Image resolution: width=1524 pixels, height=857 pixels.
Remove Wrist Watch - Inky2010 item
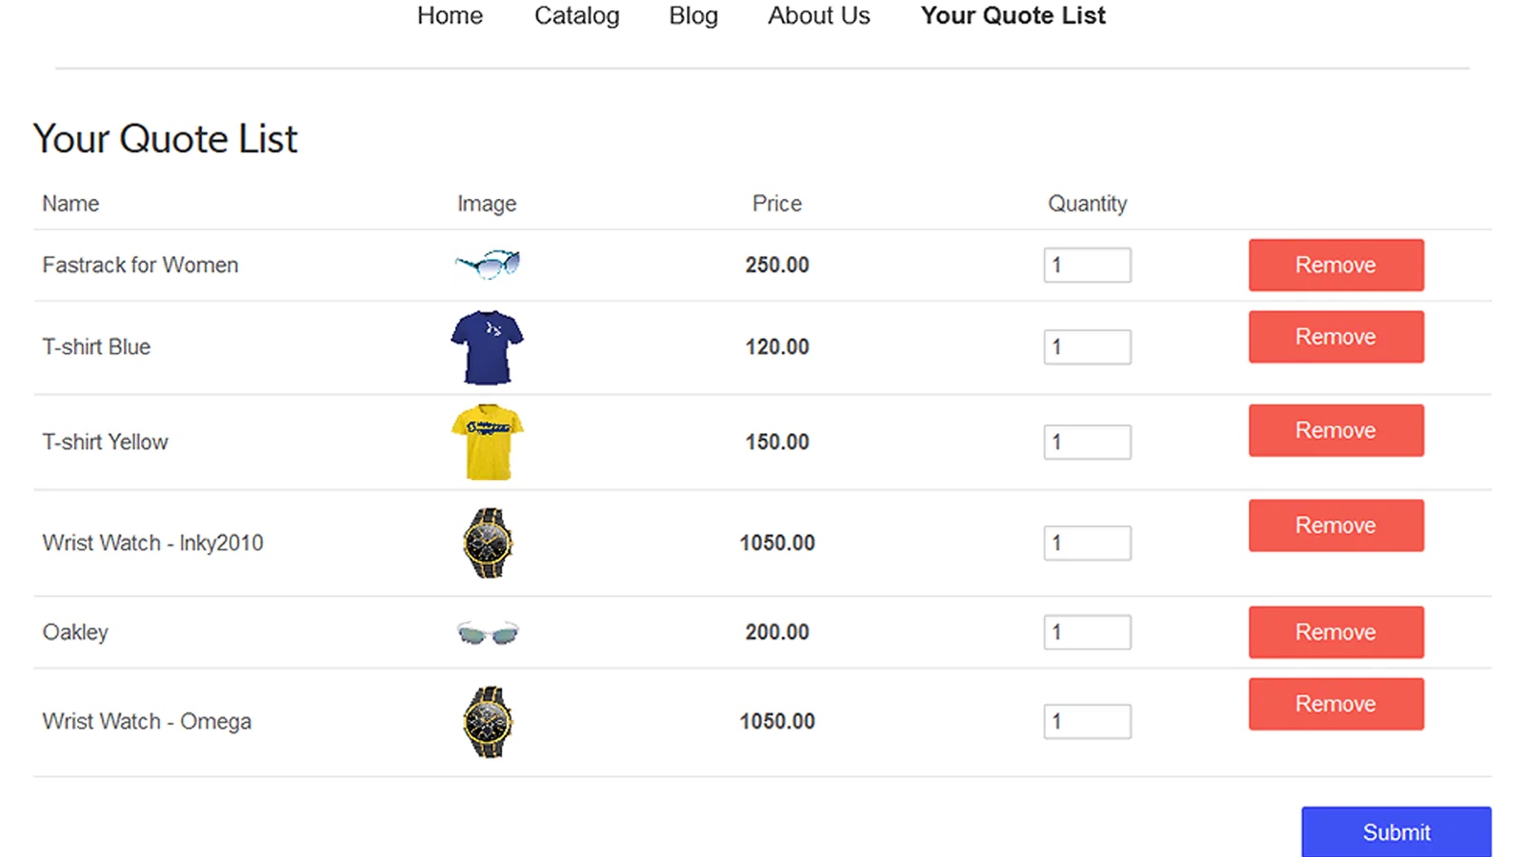pos(1335,526)
